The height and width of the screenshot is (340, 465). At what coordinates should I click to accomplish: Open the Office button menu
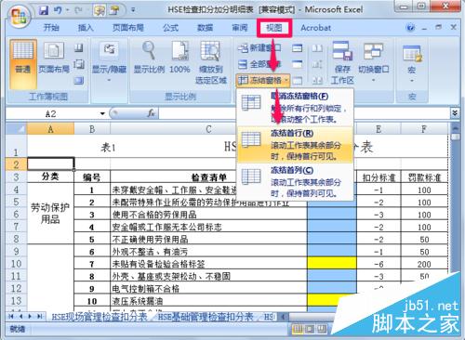(x=20, y=16)
